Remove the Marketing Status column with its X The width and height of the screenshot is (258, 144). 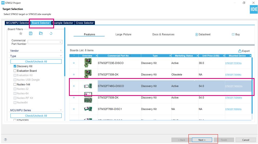(x=197, y=56)
